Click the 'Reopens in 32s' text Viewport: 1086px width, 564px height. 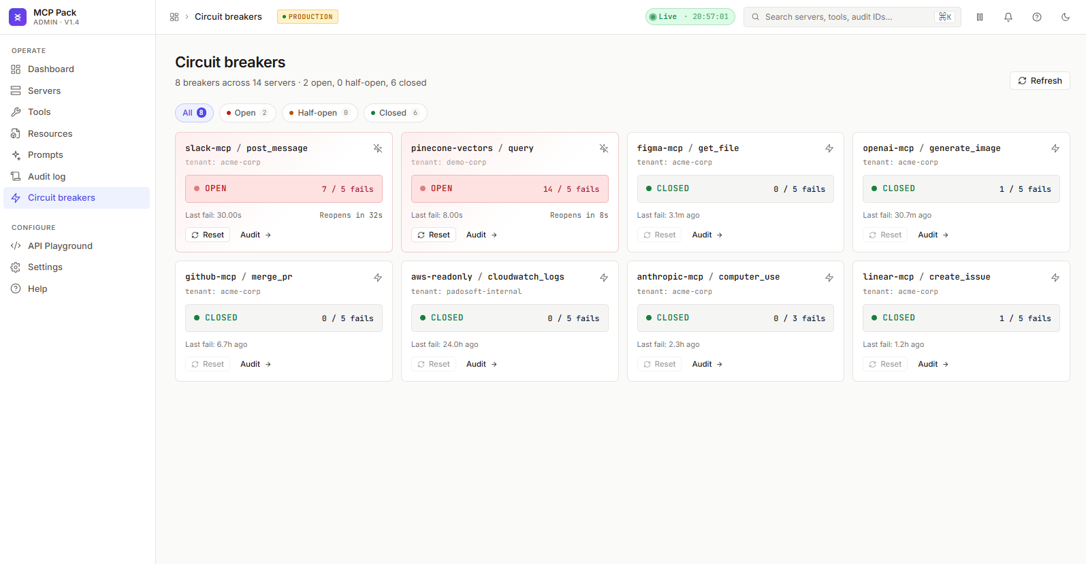pos(351,215)
